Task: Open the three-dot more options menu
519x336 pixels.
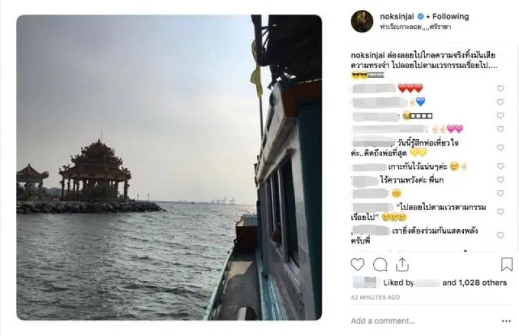Action: coord(506,321)
